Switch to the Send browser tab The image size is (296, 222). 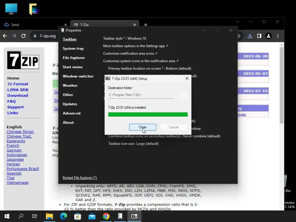[35, 25]
